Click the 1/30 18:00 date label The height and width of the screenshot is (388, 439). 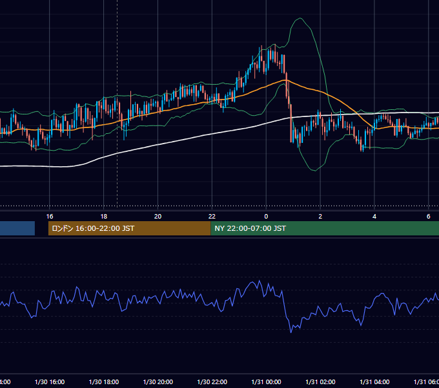[x=104, y=382]
